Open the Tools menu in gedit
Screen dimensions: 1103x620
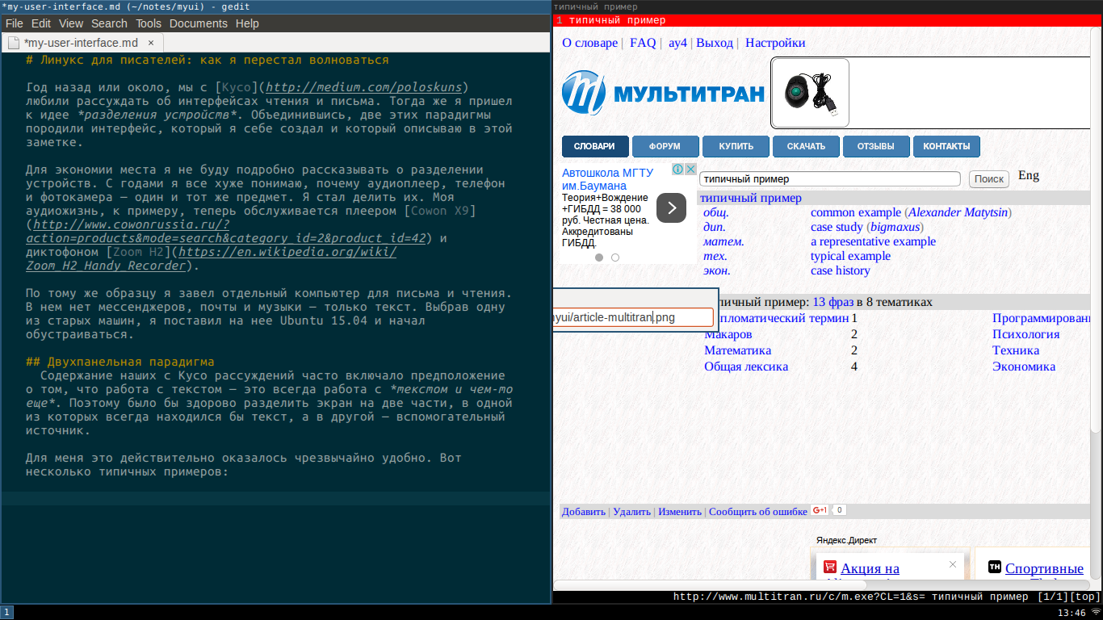click(148, 23)
